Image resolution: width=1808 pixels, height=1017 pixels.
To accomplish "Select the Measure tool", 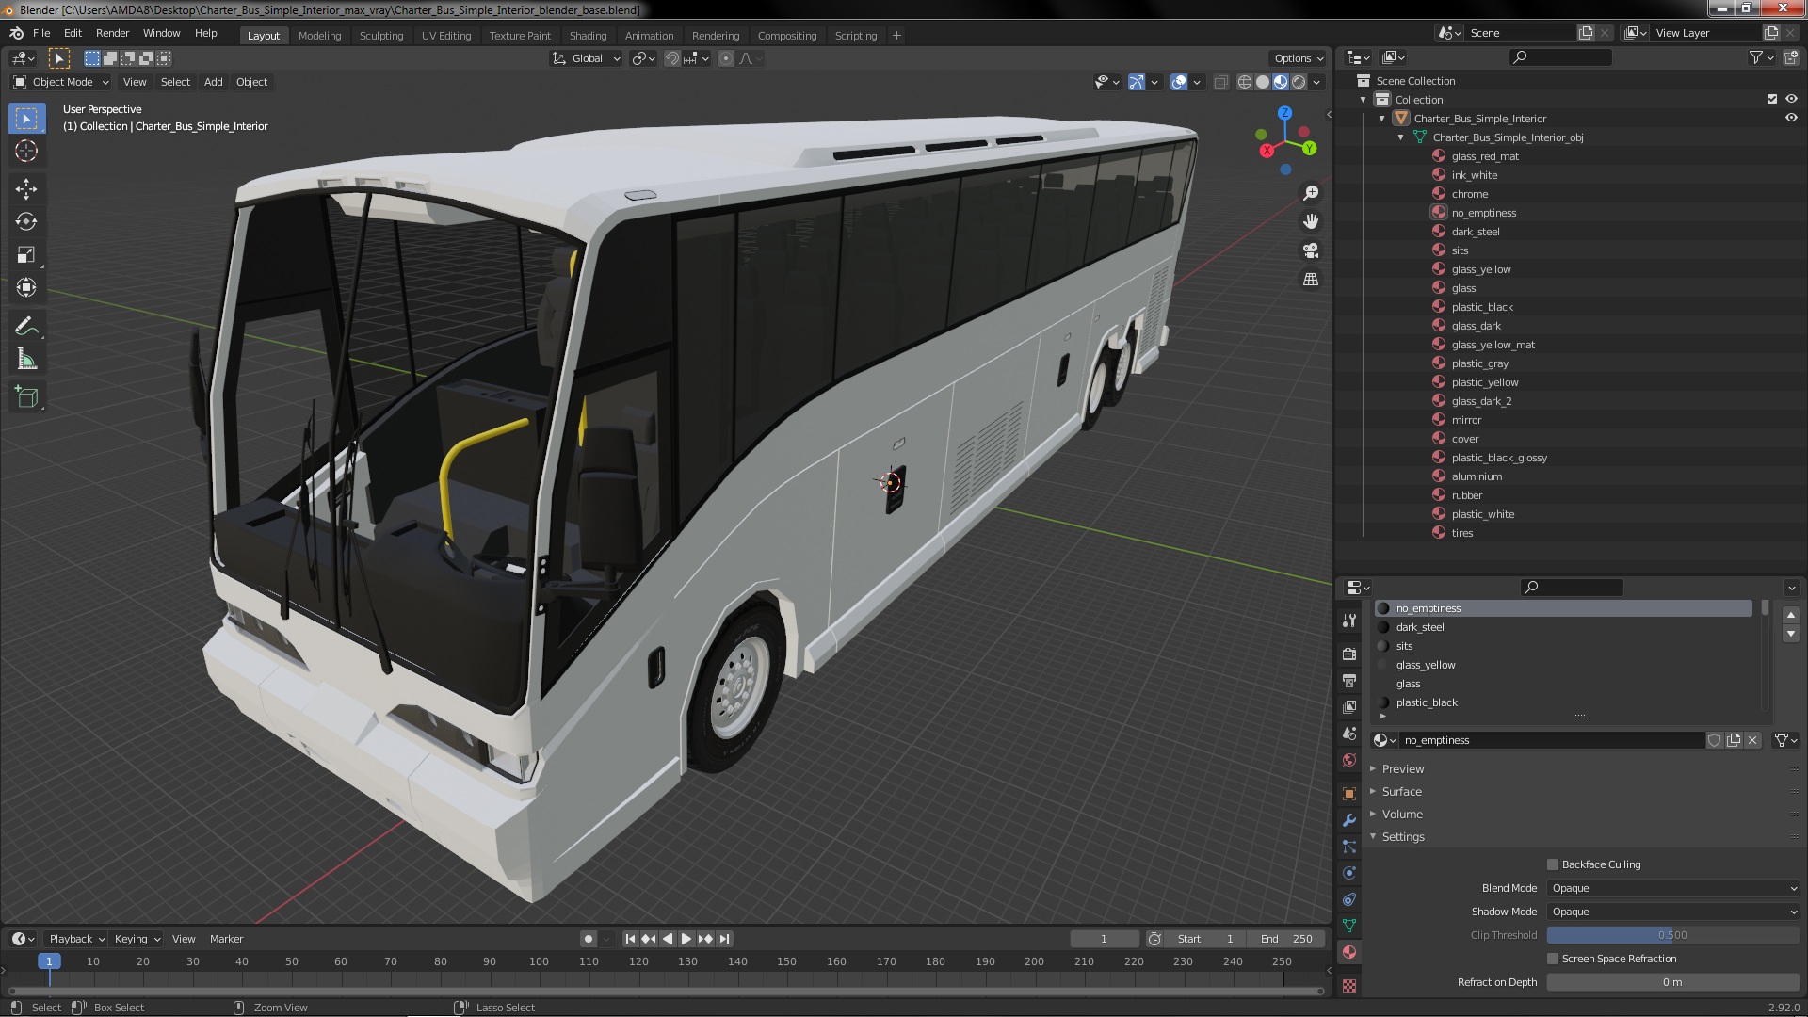I will (26, 360).
